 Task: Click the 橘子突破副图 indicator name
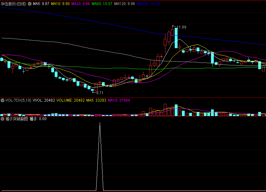point(17,119)
